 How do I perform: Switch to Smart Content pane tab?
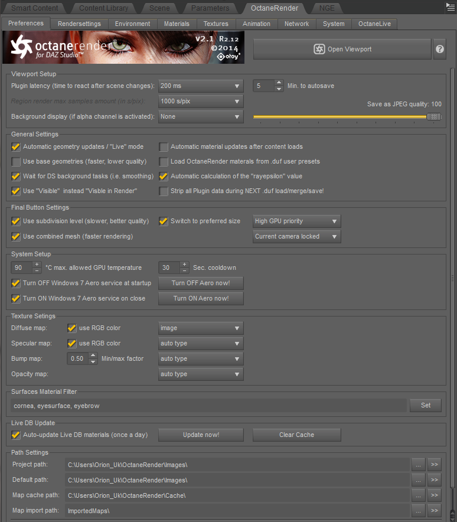(x=35, y=8)
